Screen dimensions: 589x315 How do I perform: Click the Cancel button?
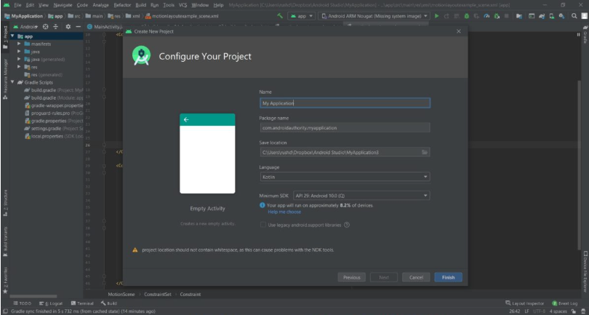415,277
